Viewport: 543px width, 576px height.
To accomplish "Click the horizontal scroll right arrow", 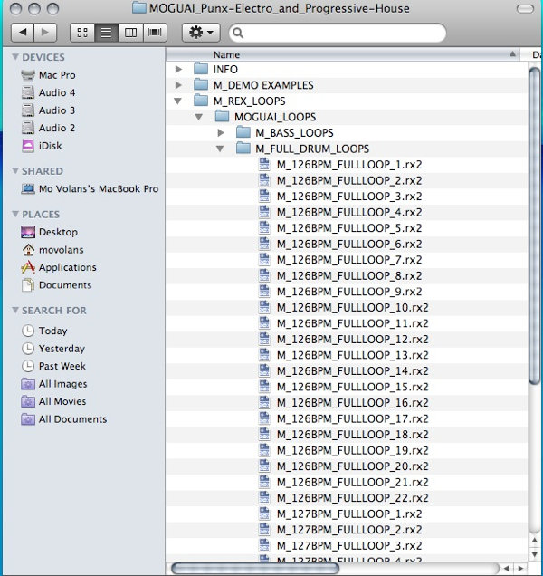I will 520,568.
